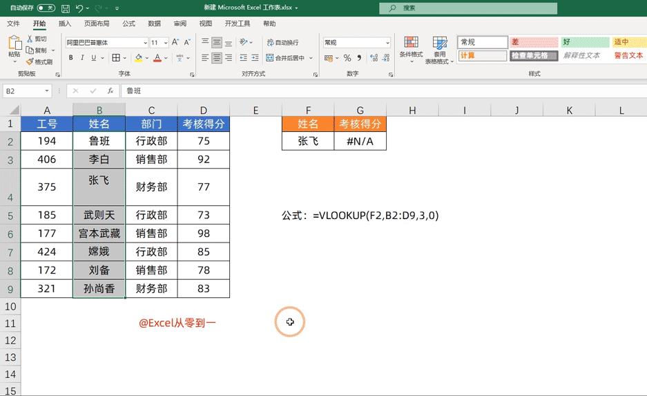647x396 pixels.
Task: Open the Customize Quick Access Toolbar dropdown
Action: [x=117, y=8]
